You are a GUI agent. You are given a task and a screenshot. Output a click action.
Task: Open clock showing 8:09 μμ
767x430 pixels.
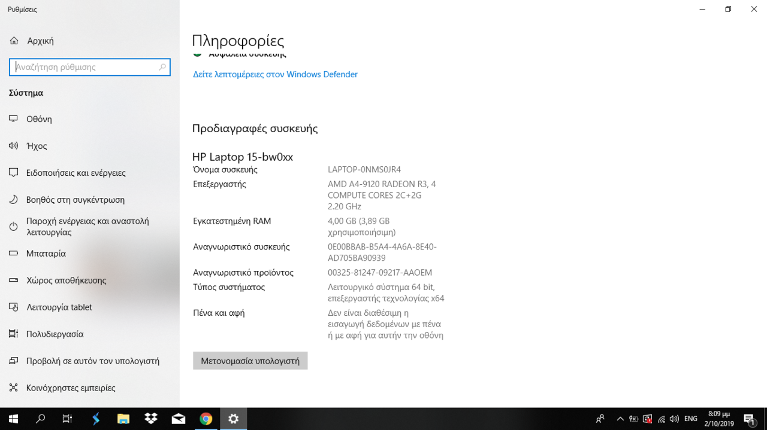(x=719, y=419)
